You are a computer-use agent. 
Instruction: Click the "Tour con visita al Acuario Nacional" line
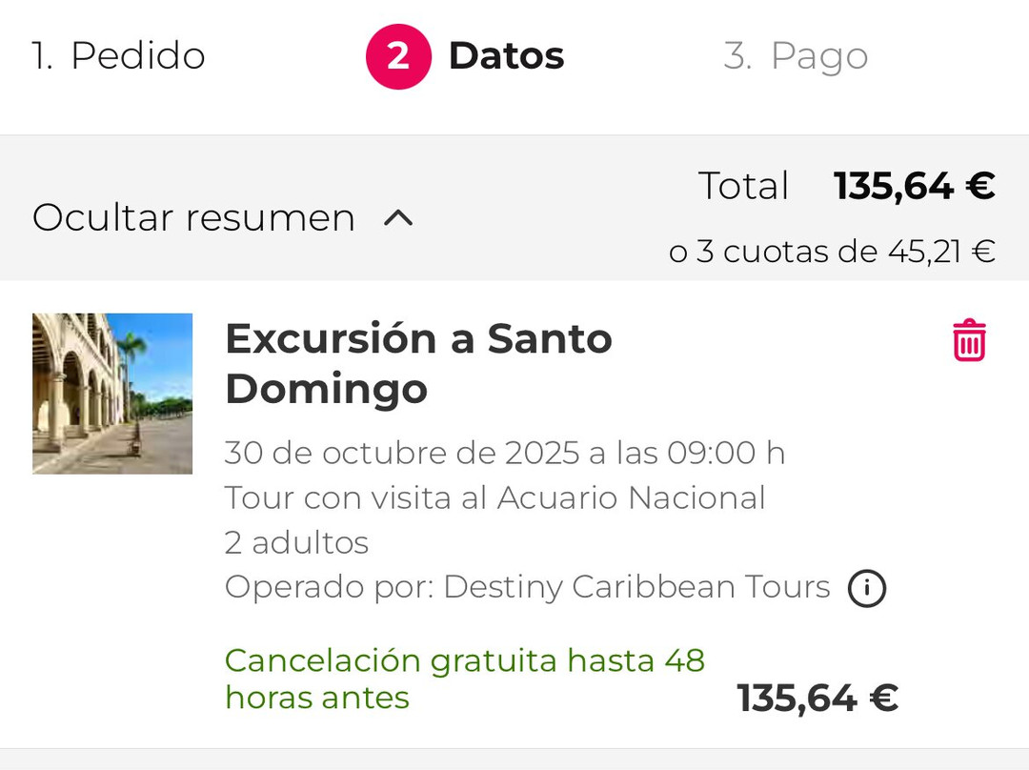[494, 497]
